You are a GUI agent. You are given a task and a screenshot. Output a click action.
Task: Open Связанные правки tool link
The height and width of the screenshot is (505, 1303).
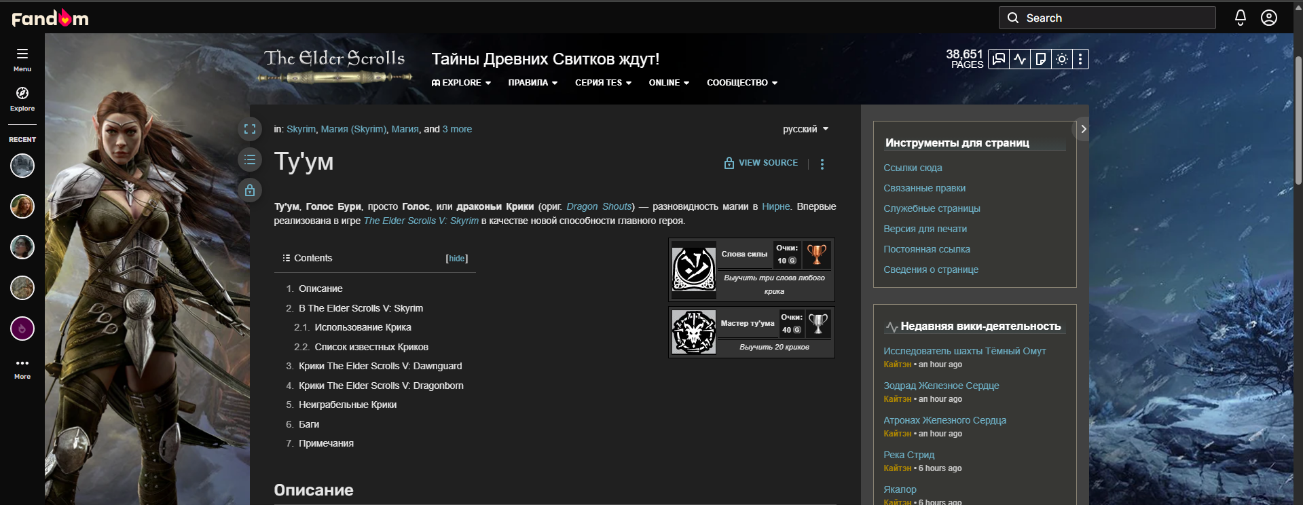pos(924,188)
